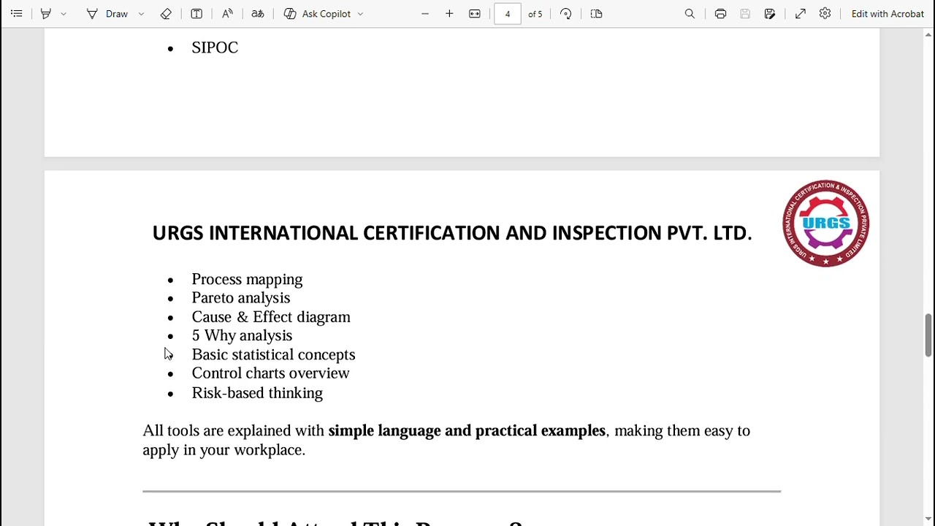Select the Eraser tool

click(166, 14)
